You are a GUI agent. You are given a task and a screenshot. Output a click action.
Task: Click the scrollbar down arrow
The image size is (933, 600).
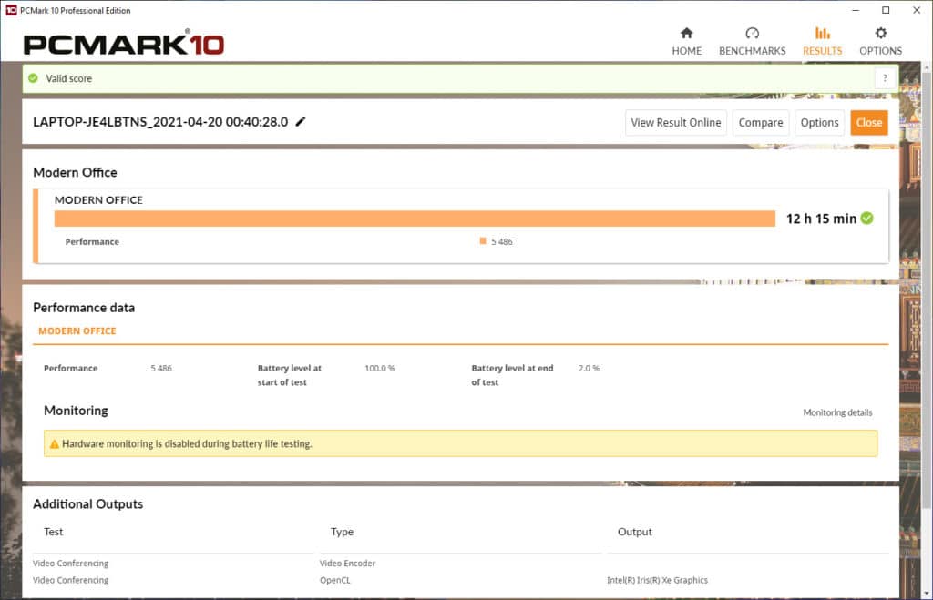pos(927,594)
